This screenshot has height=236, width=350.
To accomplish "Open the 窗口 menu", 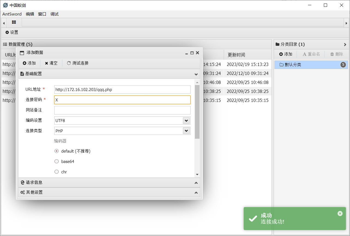I will pyautogui.click(x=42, y=14).
